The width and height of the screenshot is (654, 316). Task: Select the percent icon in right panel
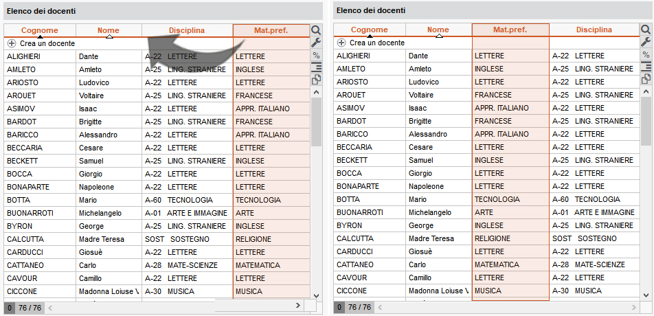pos(646,54)
